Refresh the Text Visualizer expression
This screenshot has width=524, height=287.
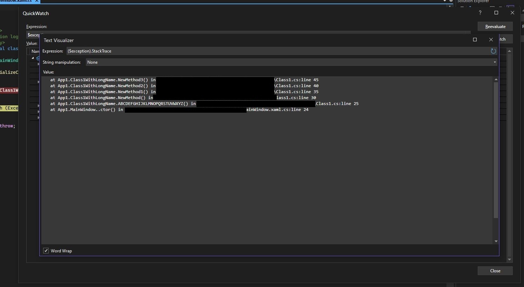[x=493, y=51]
